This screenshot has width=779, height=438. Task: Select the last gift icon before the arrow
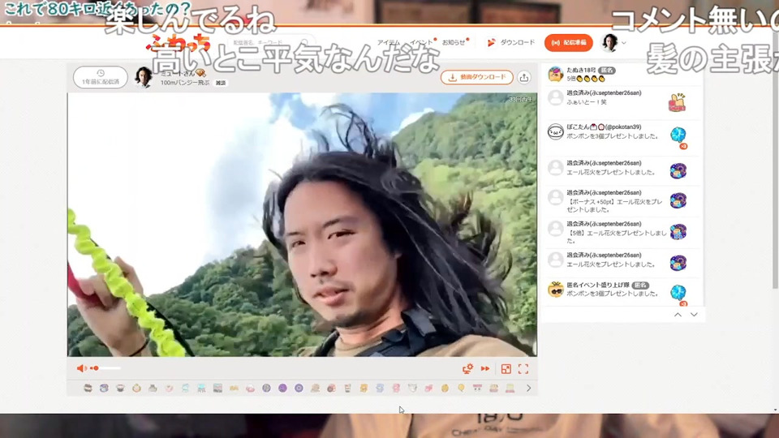pos(510,388)
